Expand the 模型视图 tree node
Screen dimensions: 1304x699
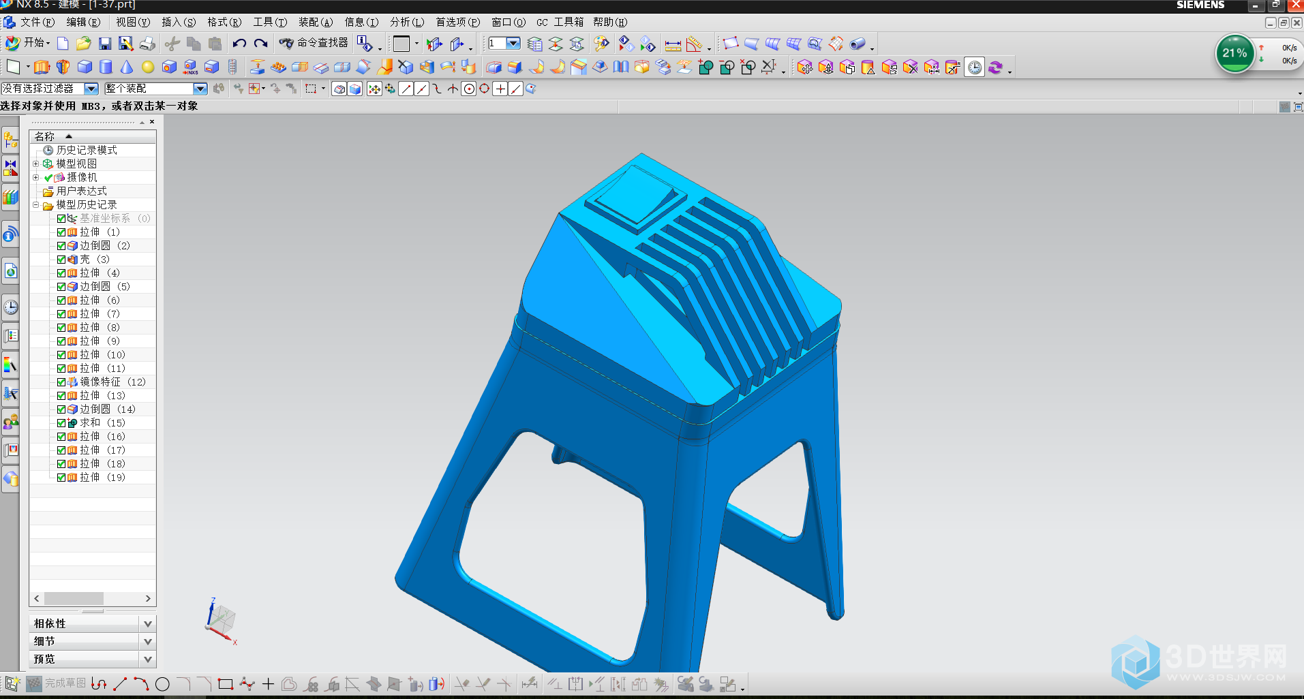tap(36, 164)
